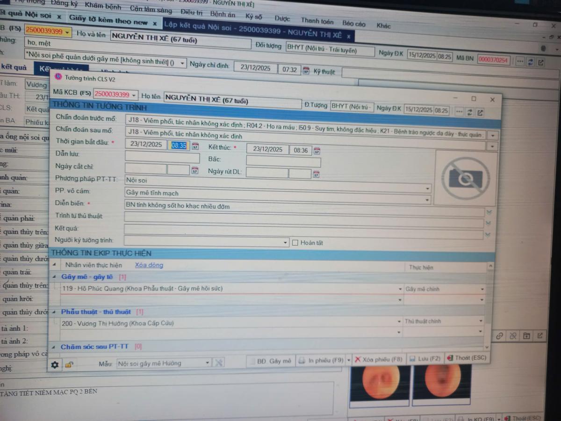Collapse the Gây mê - gây tê group

point(55,277)
